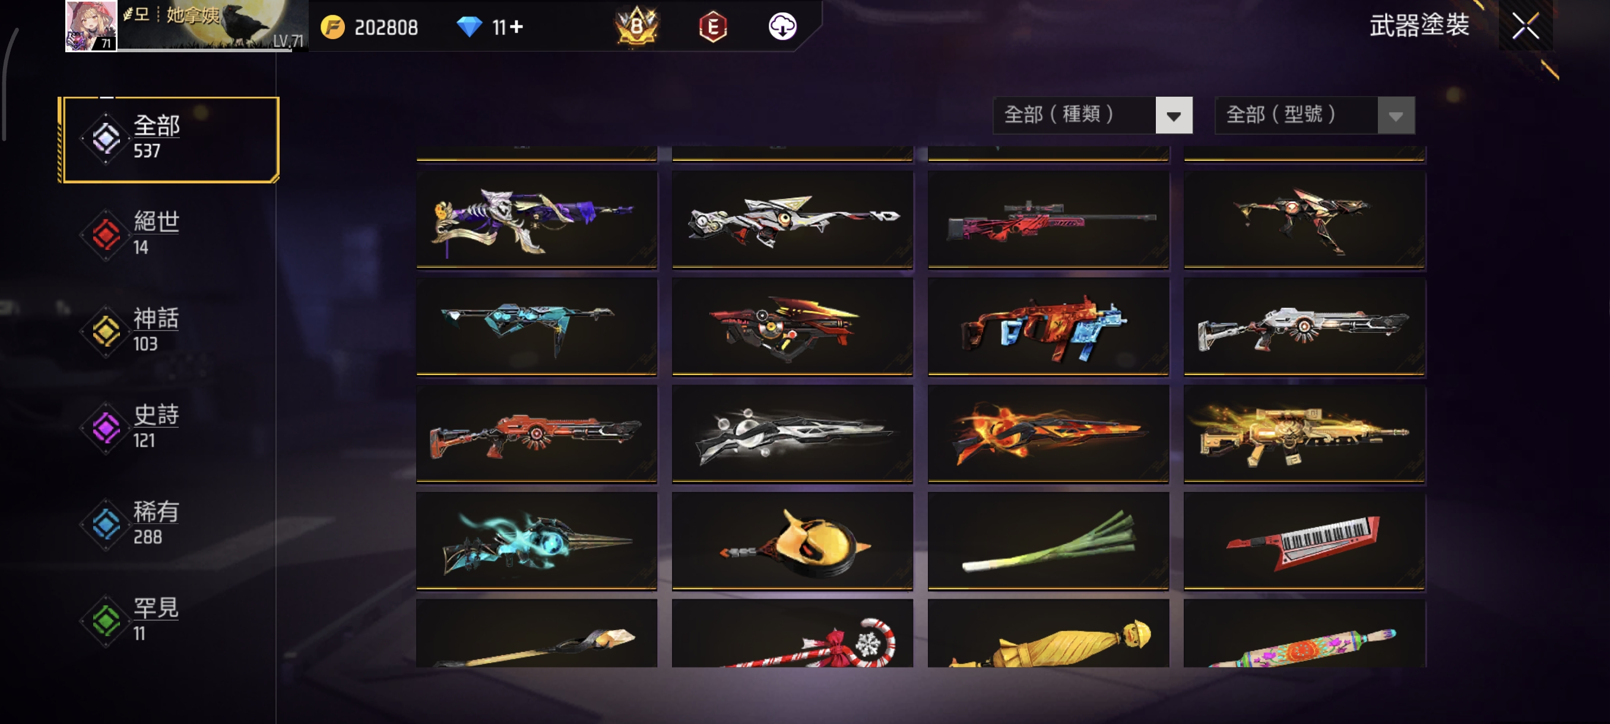Viewport: 1610px width, 724px height.
Task: Add diamonds with the plus sign
Action: click(516, 27)
